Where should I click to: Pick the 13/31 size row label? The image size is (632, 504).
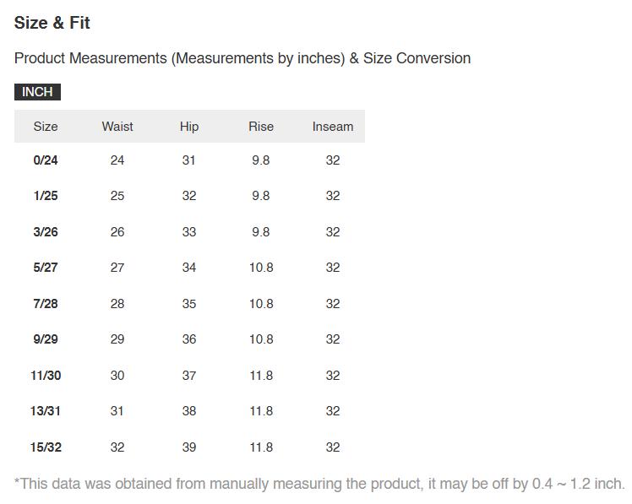(x=46, y=411)
